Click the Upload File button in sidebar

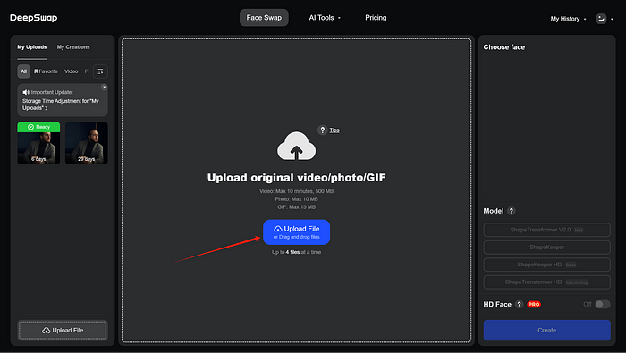[63, 331]
